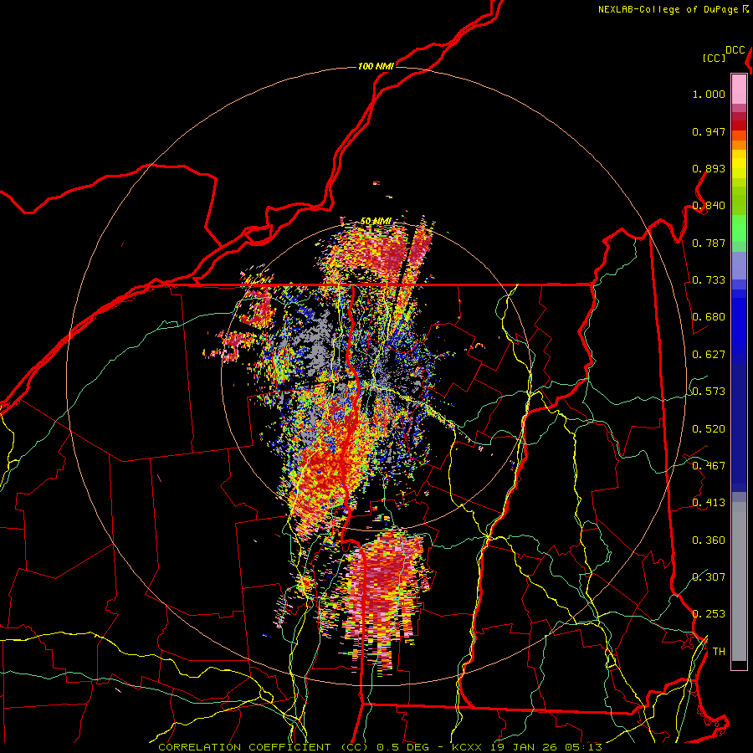Select the 0.680 color scale value
This screenshot has height=753, width=753.
point(709,317)
